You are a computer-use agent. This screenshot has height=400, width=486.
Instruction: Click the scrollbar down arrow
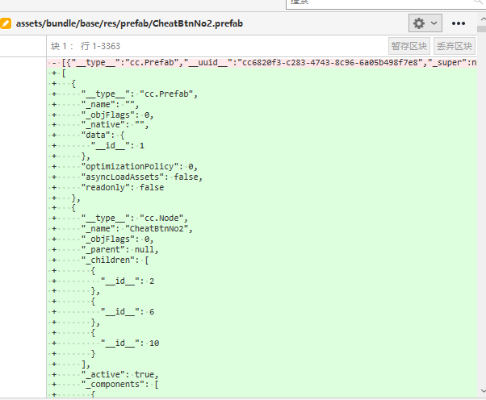click(x=482, y=391)
